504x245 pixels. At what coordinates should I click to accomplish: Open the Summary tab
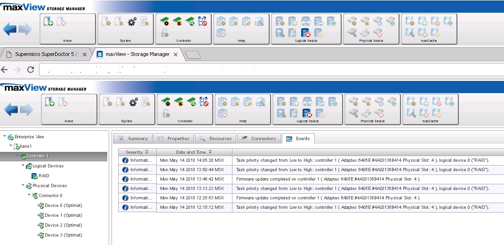[x=133, y=139]
